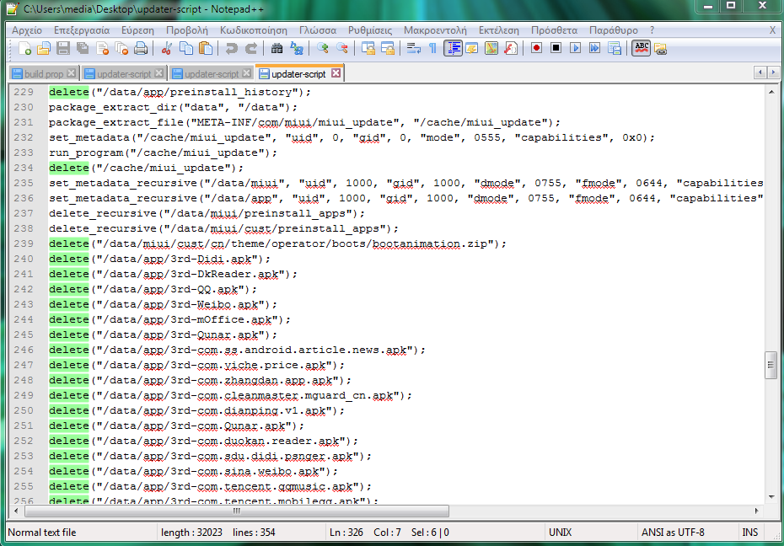Viewport: 784px width, 546px height.
Task: Start macro recording with the red circle icon
Action: pos(536,48)
